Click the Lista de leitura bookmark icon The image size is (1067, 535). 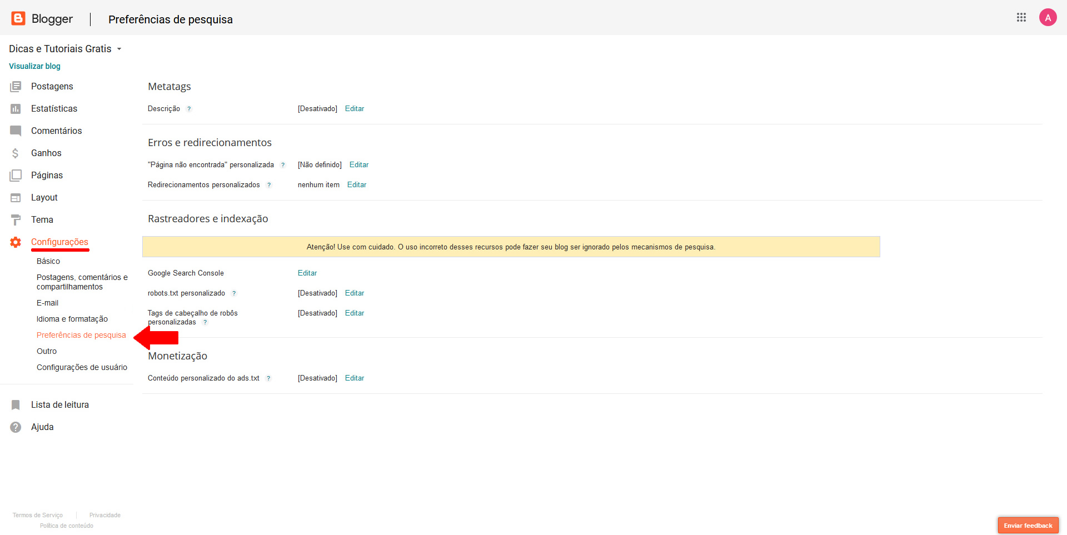(x=16, y=405)
